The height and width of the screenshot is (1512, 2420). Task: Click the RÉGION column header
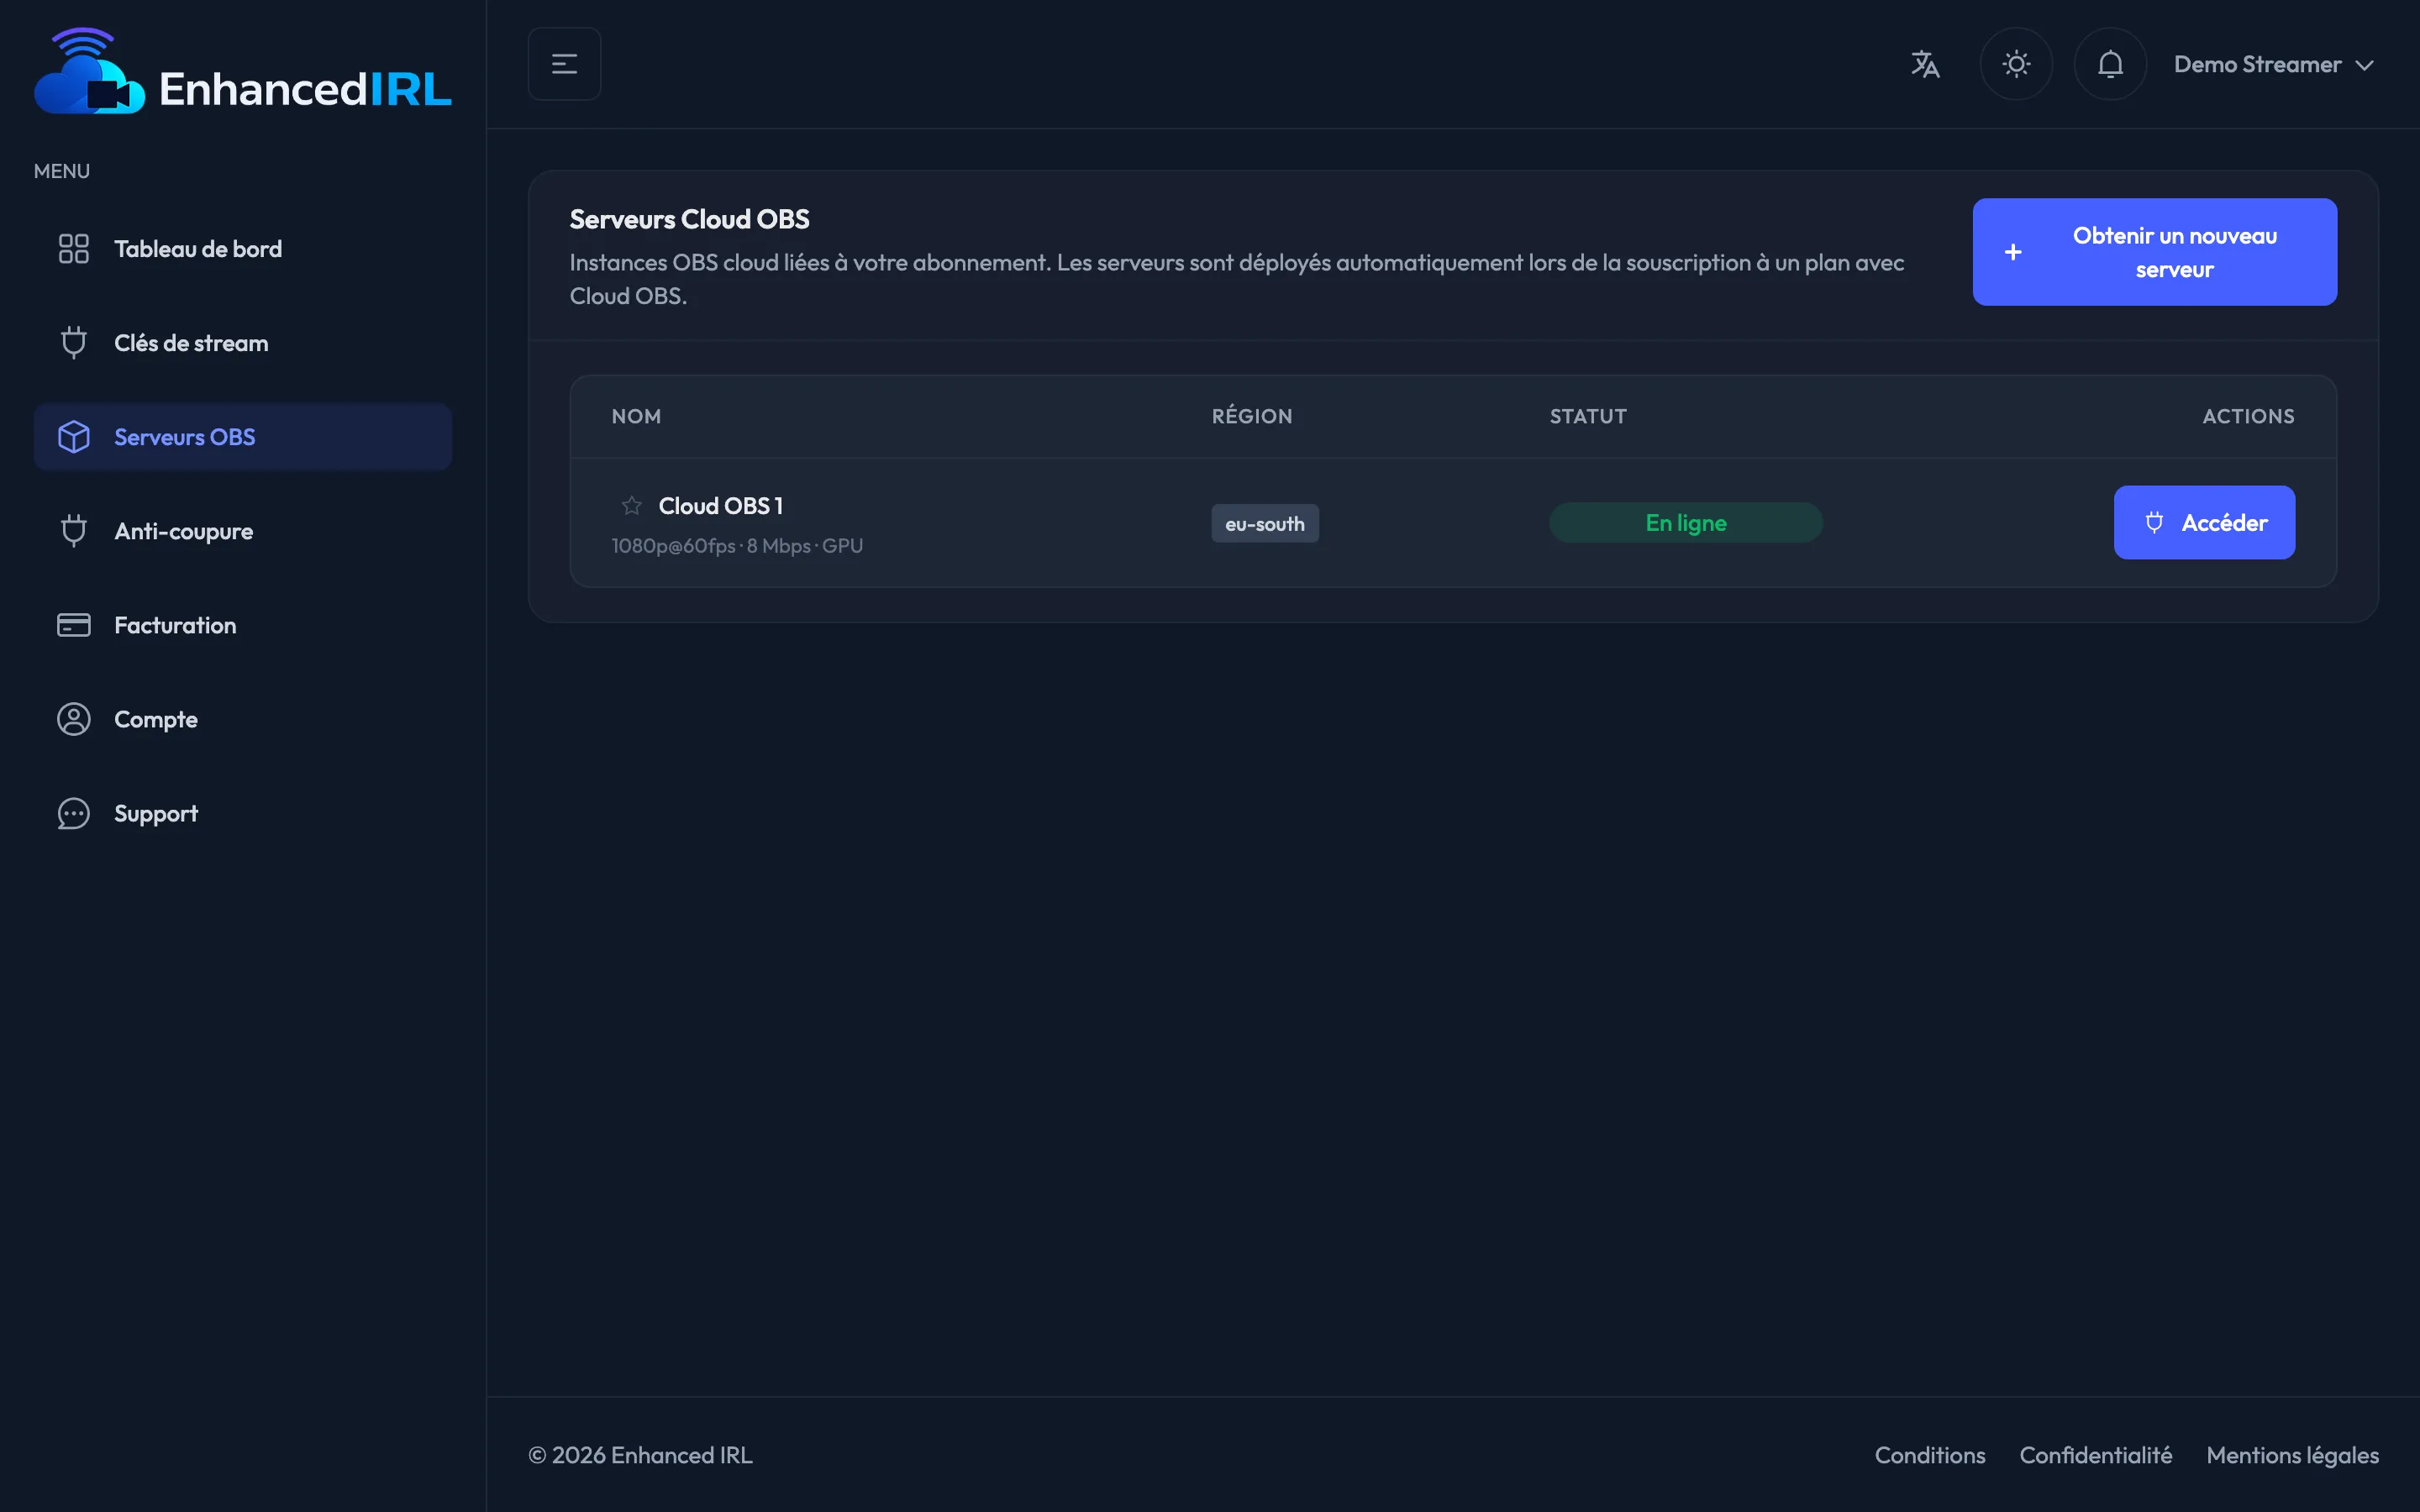click(x=1252, y=417)
